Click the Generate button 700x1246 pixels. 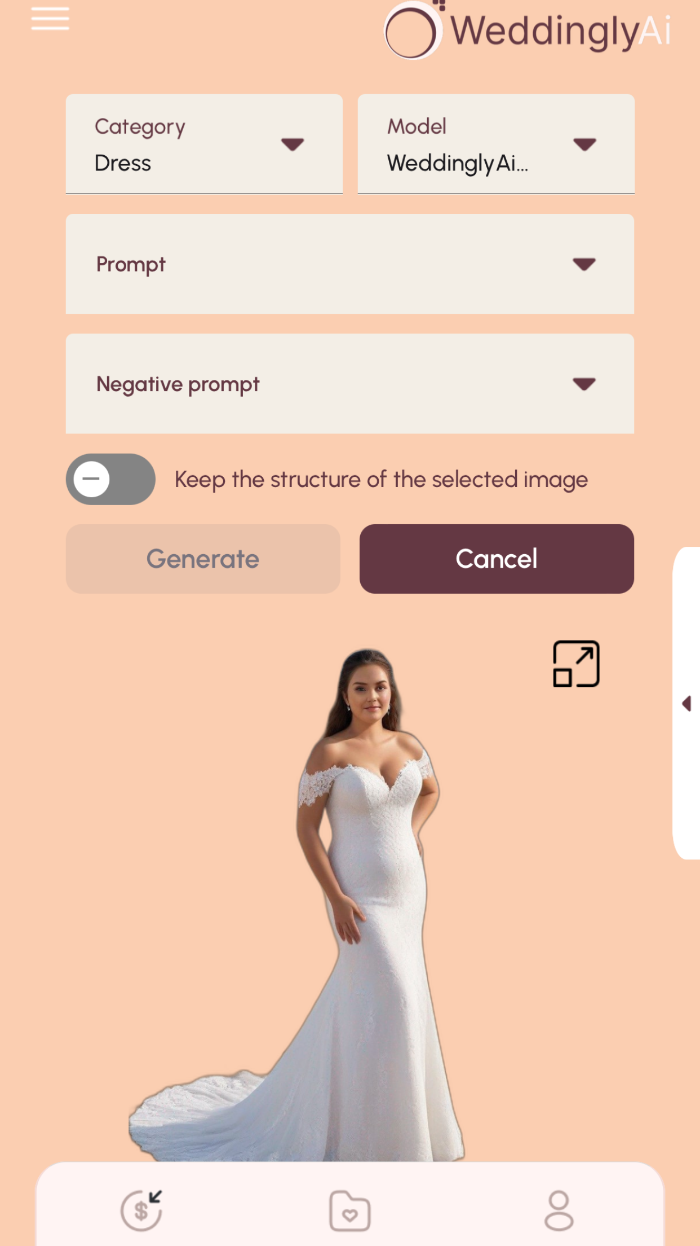(x=203, y=559)
